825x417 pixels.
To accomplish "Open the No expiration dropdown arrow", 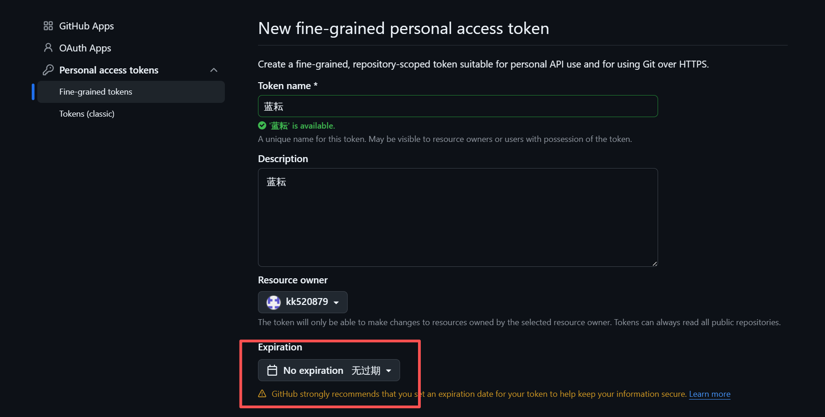I will click(389, 371).
